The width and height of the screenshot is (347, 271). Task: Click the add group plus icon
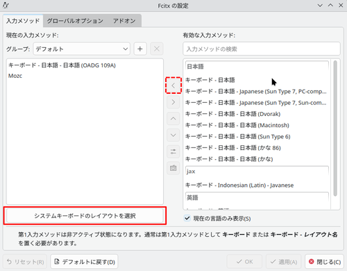click(x=140, y=49)
